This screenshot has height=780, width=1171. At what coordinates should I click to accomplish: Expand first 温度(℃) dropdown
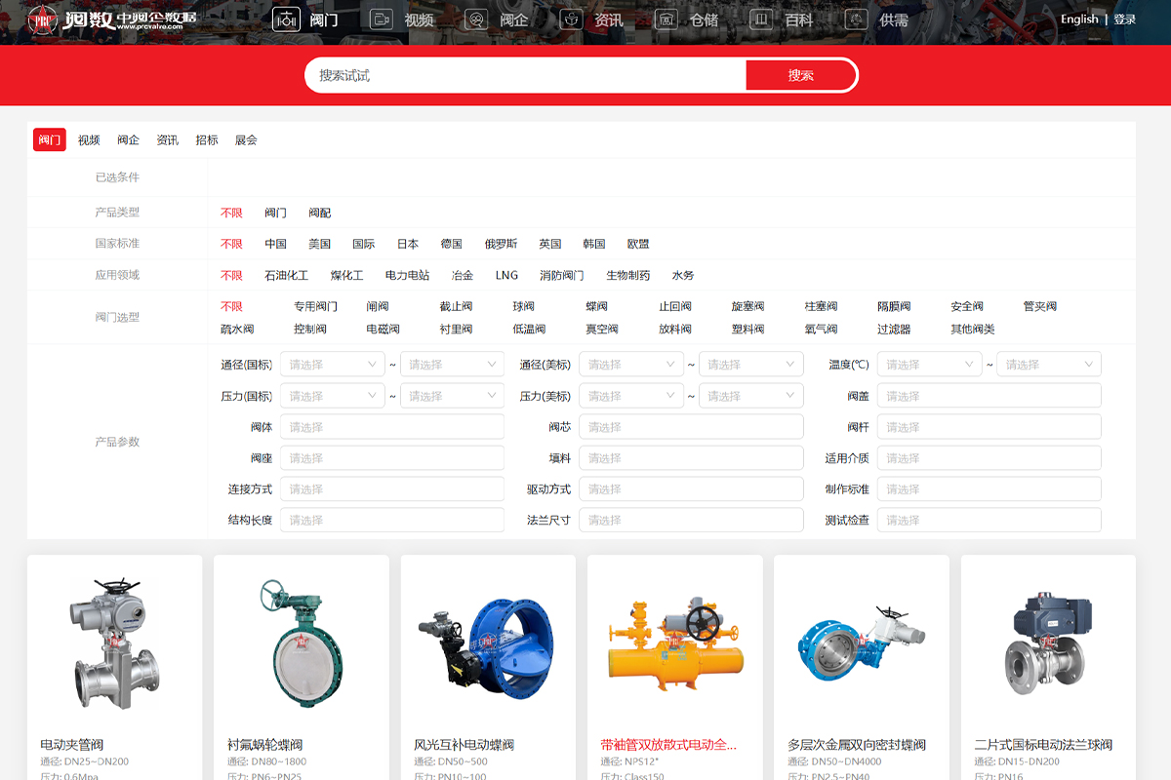pos(929,365)
